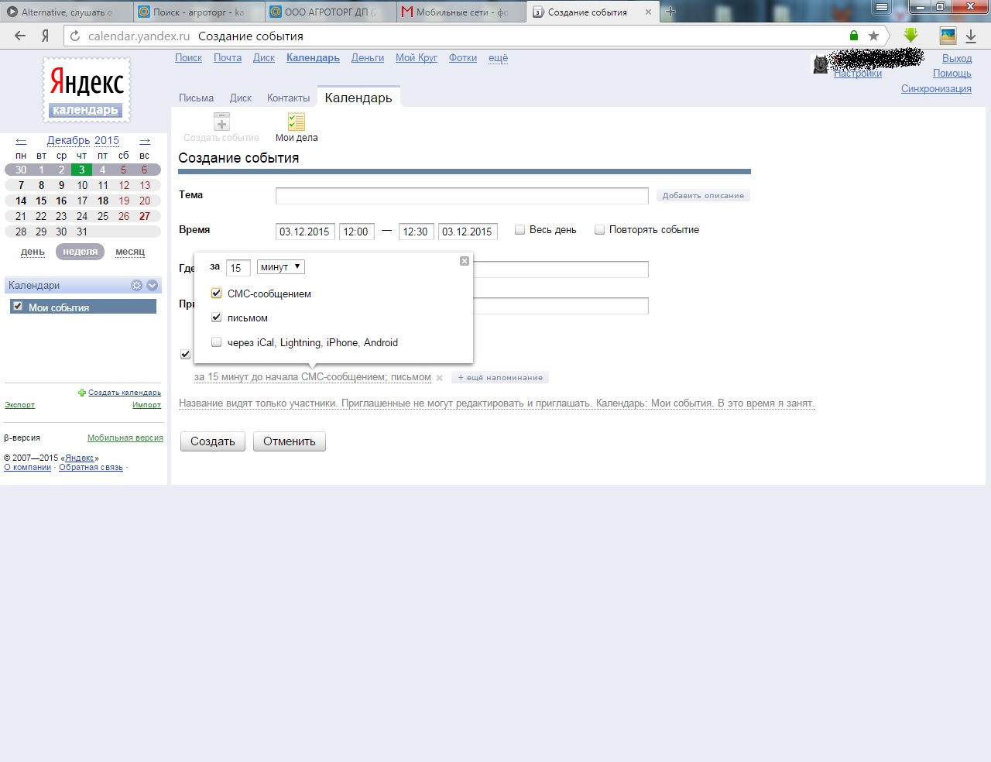Click the start date field 03.12.2015
This screenshot has height=762, width=991.
pyautogui.click(x=305, y=232)
